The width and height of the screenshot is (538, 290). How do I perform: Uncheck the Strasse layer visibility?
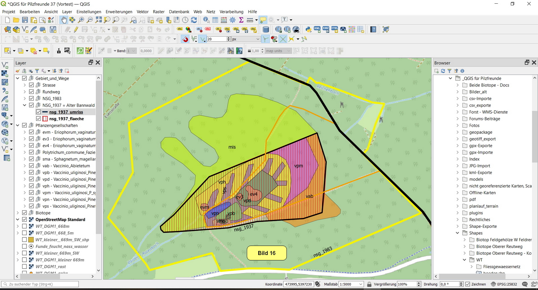click(x=31, y=85)
